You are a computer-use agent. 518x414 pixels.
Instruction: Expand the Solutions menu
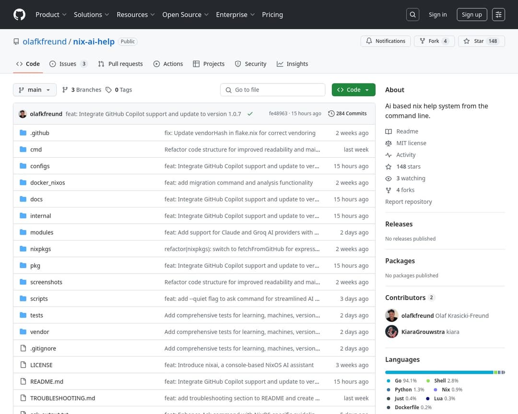coord(91,14)
